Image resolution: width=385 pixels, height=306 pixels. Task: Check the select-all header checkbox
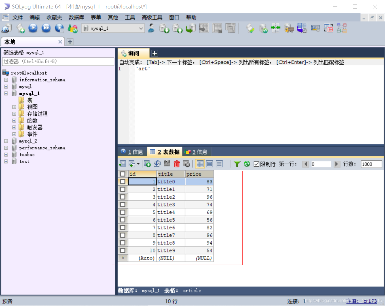click(x=123, y=174)
